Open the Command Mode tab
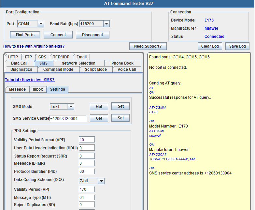Image resolution: width=255 pixels, height=210 pixels. (58, 69)
